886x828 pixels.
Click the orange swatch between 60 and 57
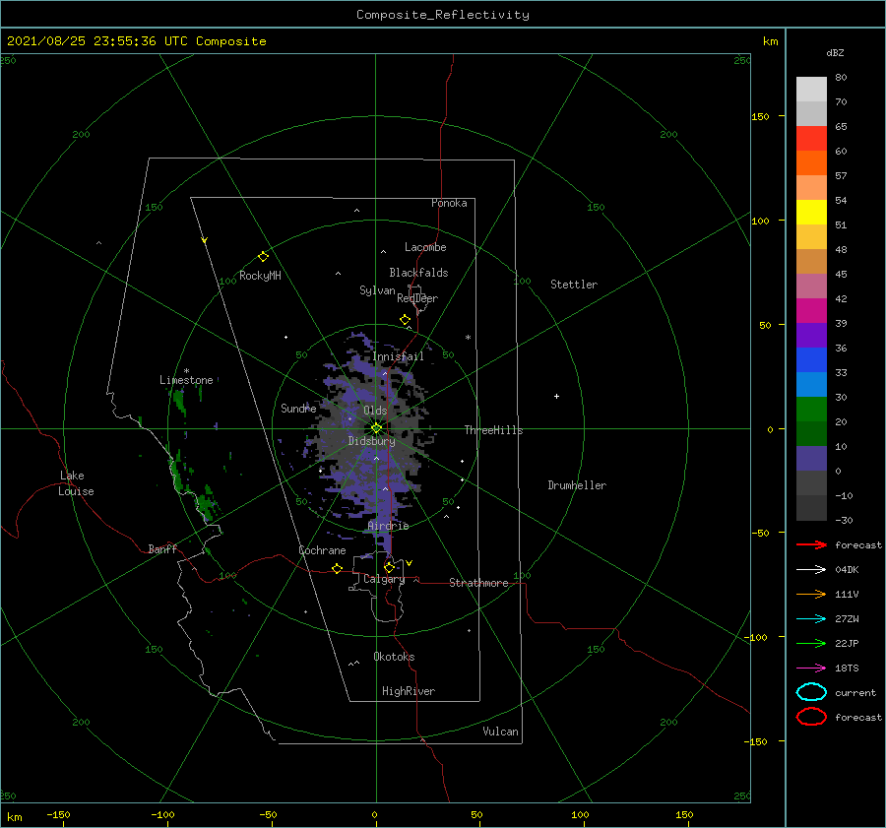(811, 163)
